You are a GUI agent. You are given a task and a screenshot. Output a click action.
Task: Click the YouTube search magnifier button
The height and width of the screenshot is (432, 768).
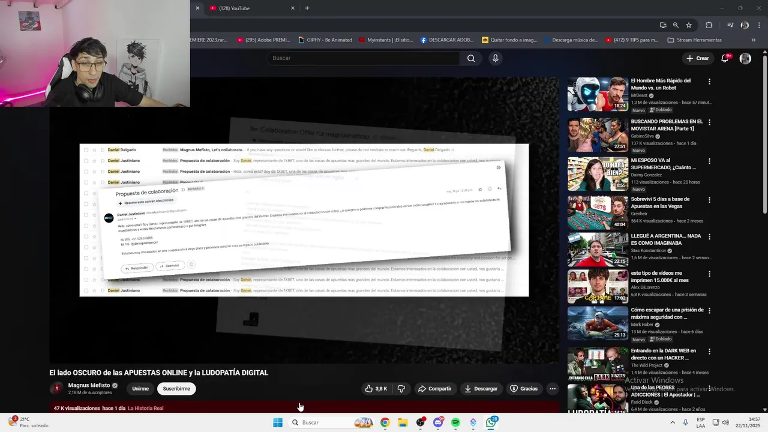tap(471, 58)
